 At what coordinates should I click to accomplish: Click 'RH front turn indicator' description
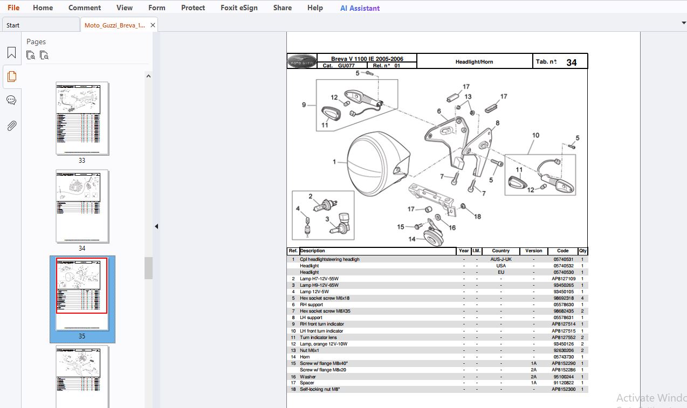point(322,324)
